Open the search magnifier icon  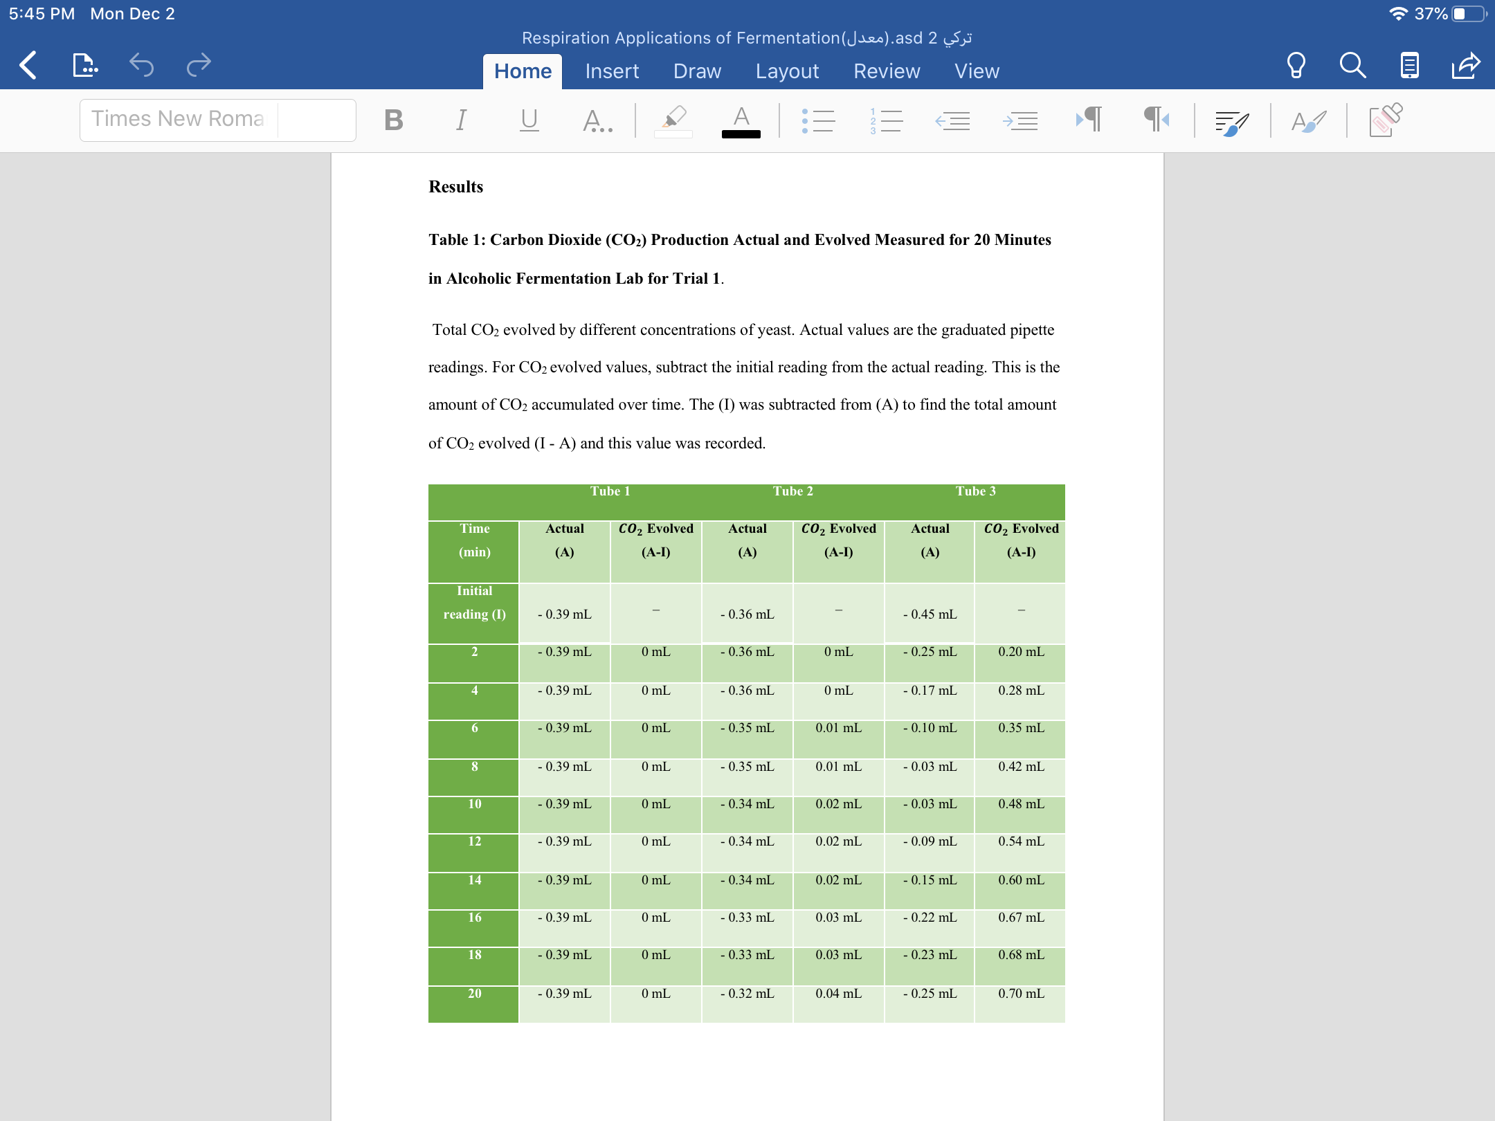point(1352,66)
